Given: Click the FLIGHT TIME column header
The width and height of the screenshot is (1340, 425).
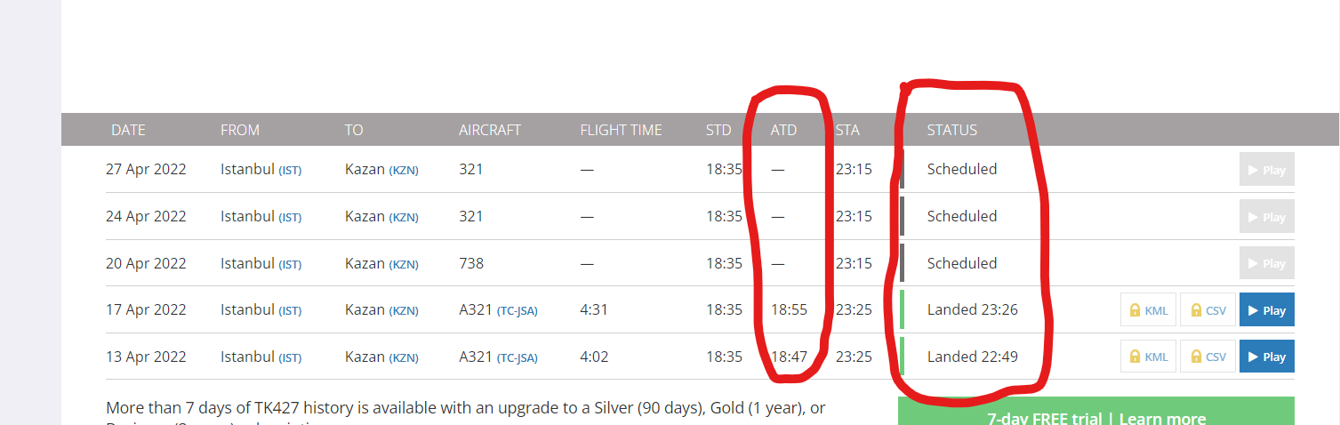Looking at the screenshot, I should pyautogui.click(x=621, y=130).
